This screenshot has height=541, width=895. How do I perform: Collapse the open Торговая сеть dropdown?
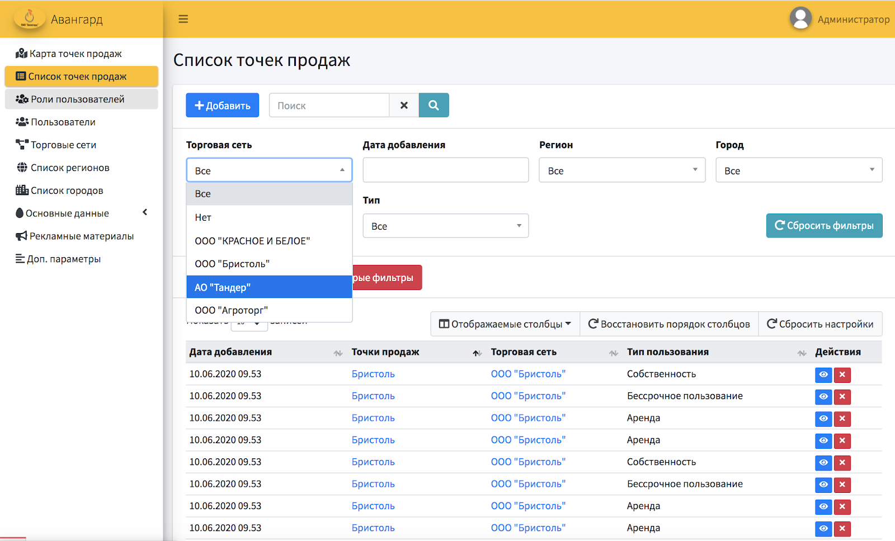[x=269, y=170]
